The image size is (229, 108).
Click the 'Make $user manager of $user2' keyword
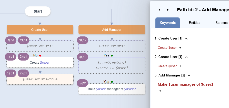click(185, 84)
